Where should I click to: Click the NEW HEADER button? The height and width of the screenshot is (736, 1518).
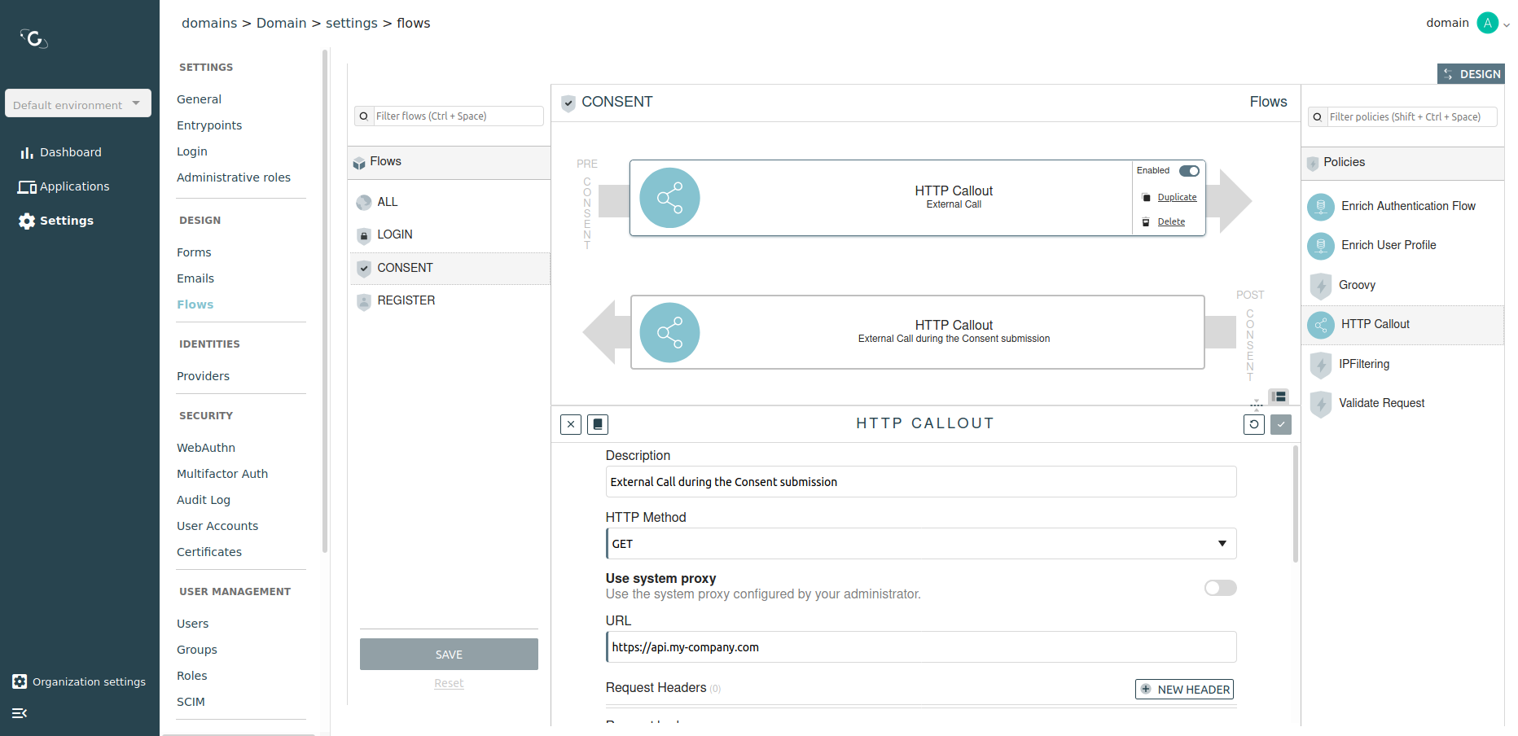pyautogui.click(x=1184, y=690)
